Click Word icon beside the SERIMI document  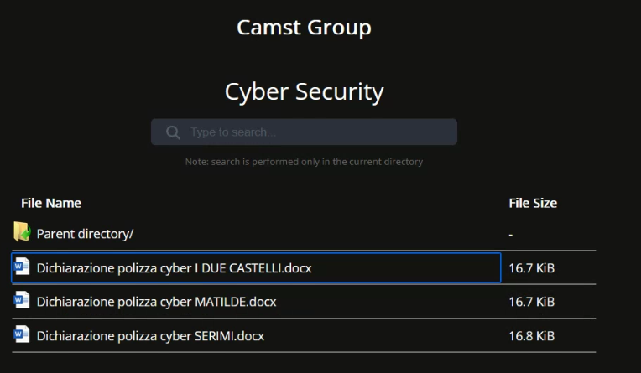tap(22, 335)
